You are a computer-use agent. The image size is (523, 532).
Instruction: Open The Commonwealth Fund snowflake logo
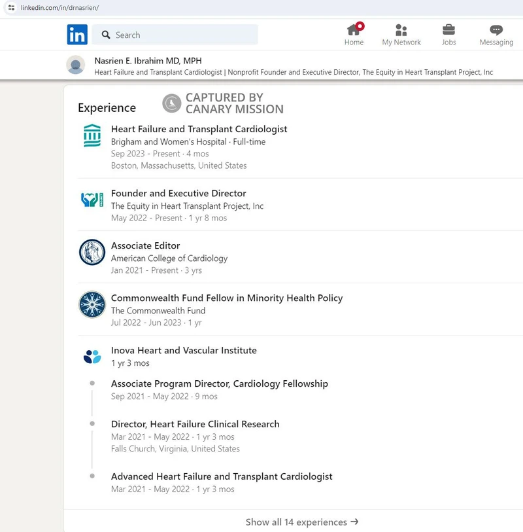point(92,304)
